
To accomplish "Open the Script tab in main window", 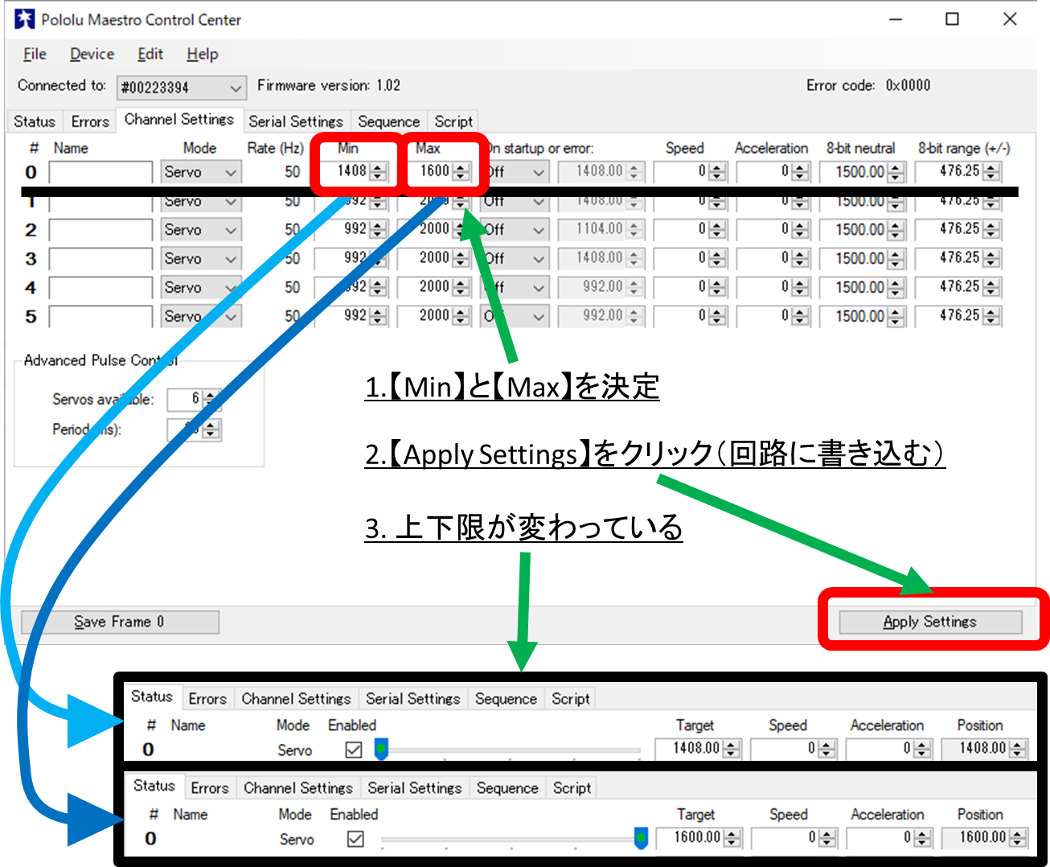I will pos(453,121).
